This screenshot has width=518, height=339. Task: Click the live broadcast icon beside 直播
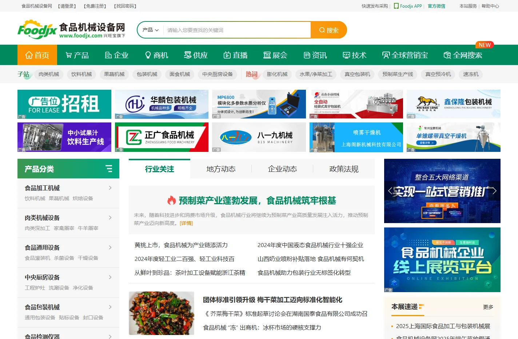pyautogui.click(x=227, y=55)
